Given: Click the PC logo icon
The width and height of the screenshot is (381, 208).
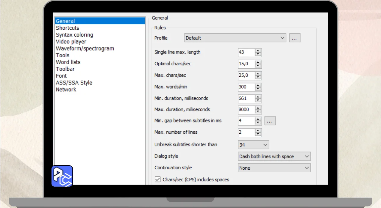Looking at the screenshot, I should 62,176.
